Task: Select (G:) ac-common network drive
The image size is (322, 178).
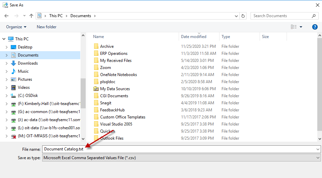Action: pos(49,112)
